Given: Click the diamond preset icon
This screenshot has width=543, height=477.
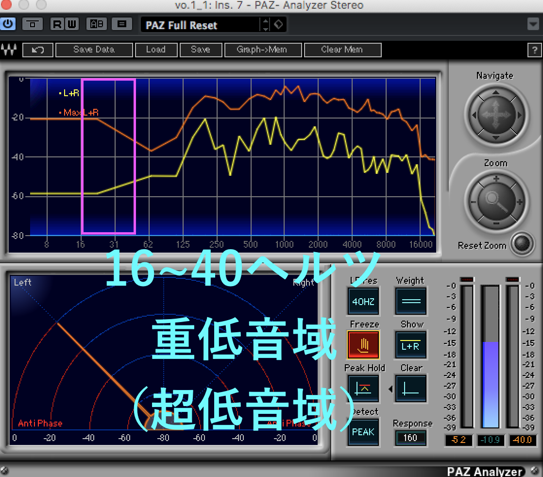Looking at the screenshot, I should click(278, 25).
